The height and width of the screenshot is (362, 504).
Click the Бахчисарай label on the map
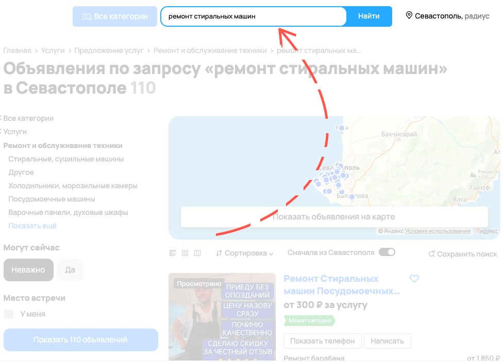[x=399, y=134]
